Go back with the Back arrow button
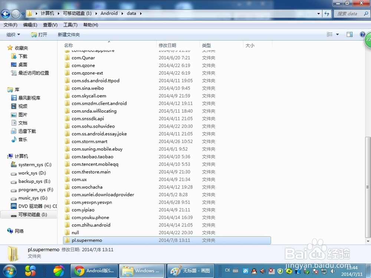Viewport: 371px width, 278px height. 6,14
